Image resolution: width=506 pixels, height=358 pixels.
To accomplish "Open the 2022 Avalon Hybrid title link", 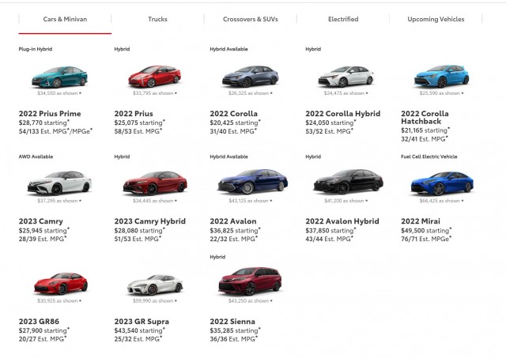I will point(342,221).
